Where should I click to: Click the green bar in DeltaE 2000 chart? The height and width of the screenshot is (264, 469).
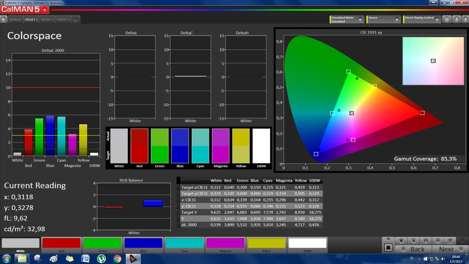(39, 137)
